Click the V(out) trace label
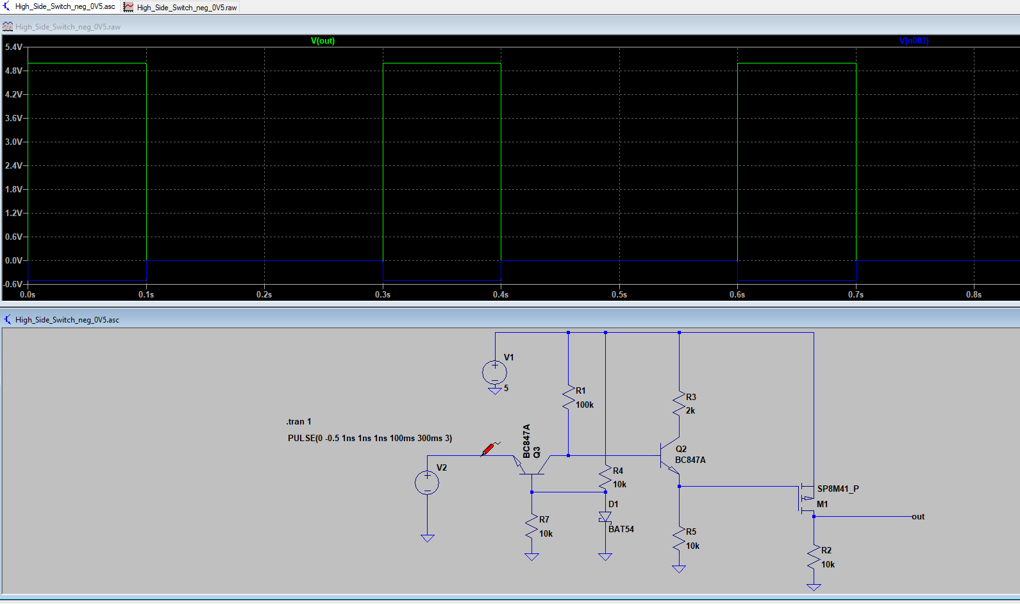Viewport: 1020px width, 604px height. click(x=322, y=40)
